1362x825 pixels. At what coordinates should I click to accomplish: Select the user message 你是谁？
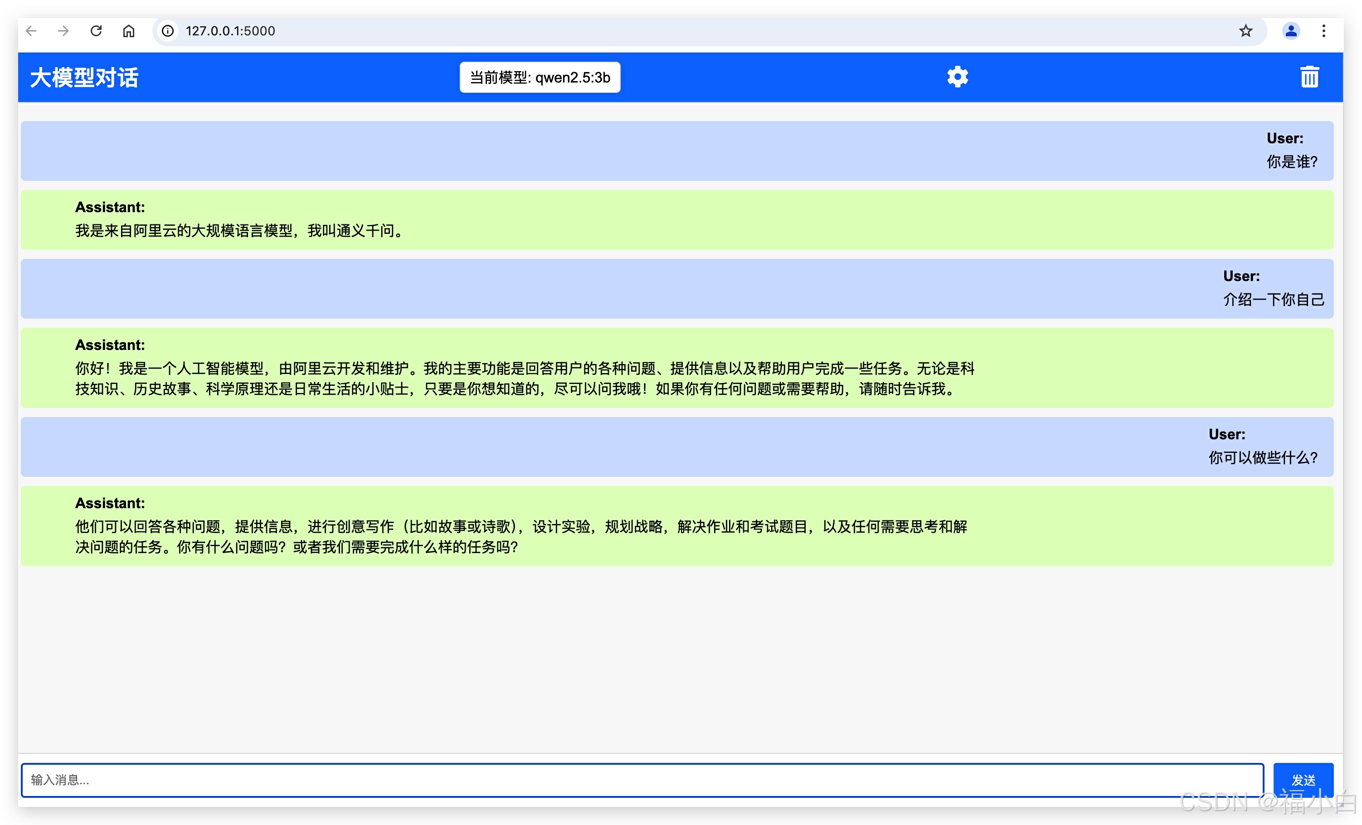point(1291,161)
